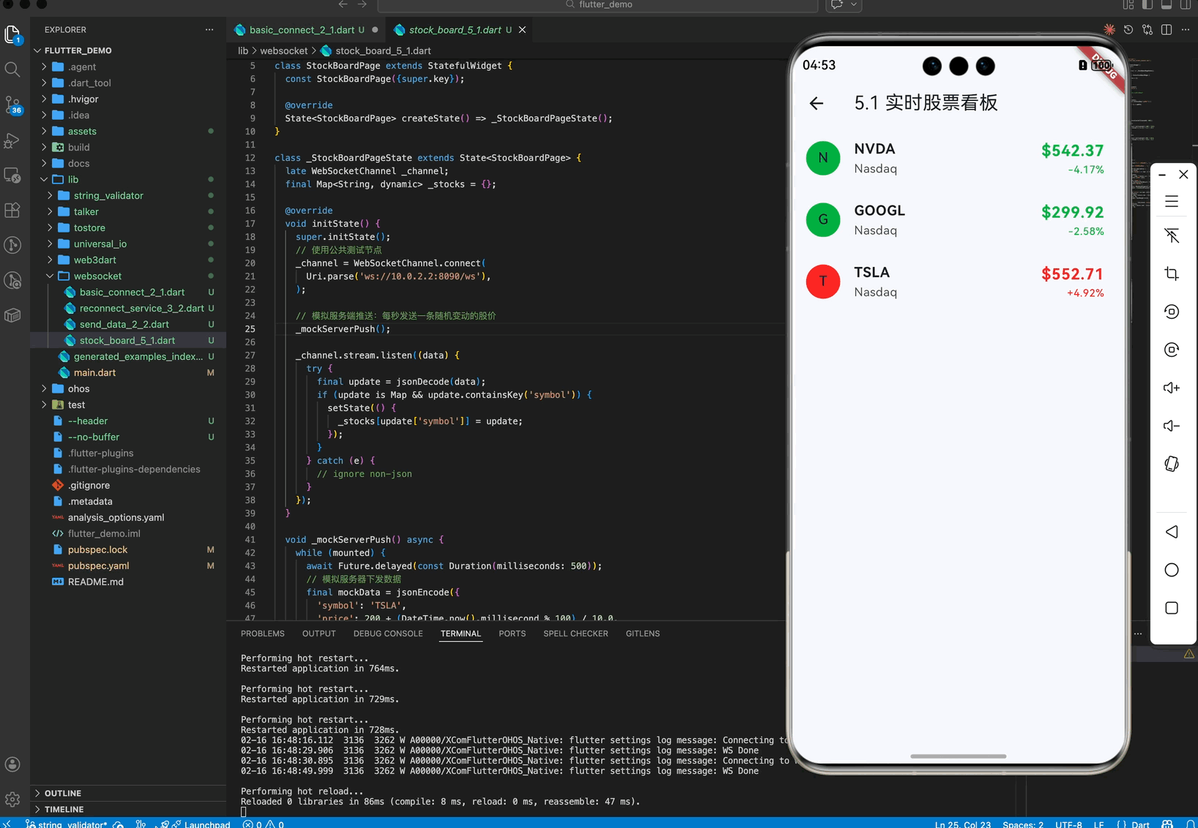Screen dimensions: 1198x828
Task: Collapse the websocket folder
Action: (50, 276)
